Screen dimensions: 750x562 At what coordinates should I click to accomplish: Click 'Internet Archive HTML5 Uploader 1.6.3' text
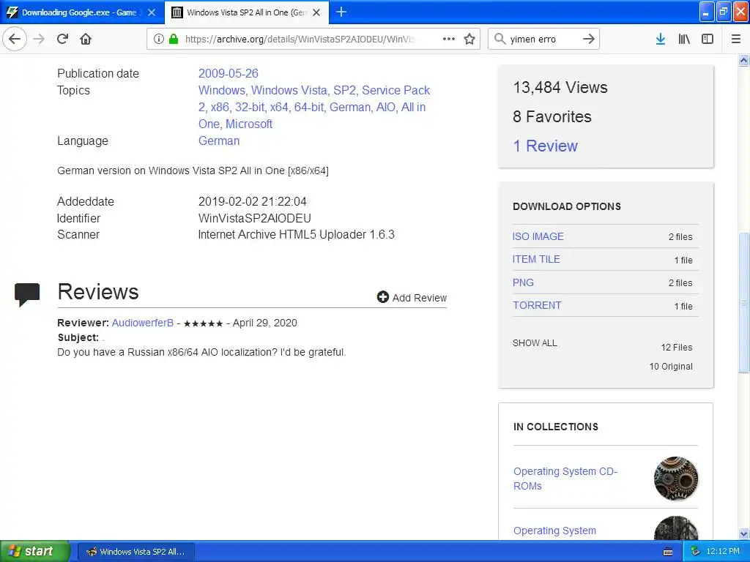point(296,235)
